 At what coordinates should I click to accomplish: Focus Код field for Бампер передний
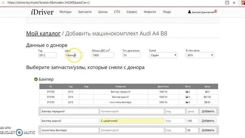175,112
